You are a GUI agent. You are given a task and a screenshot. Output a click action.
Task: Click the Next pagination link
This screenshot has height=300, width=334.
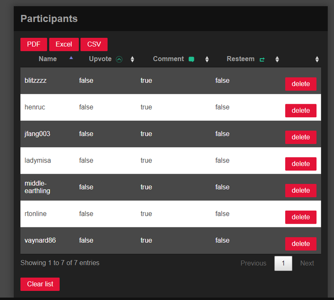(x=307, y=263)
